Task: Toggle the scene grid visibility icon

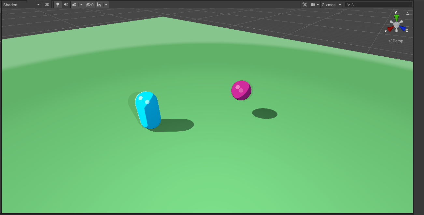Action: click(x=99, y=5)
